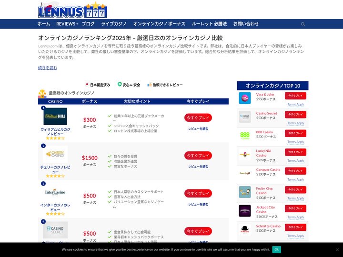Viewport: 343px width, 257px height.
Task: Click the Conquer Casino sidebar play button
Action: point(295,171)
